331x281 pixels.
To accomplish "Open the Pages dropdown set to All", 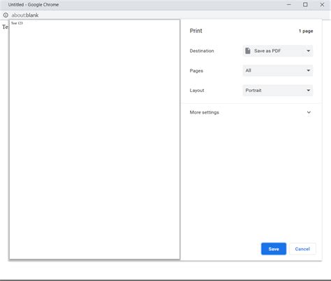I will pyautogui.click(x=278, y=70).
